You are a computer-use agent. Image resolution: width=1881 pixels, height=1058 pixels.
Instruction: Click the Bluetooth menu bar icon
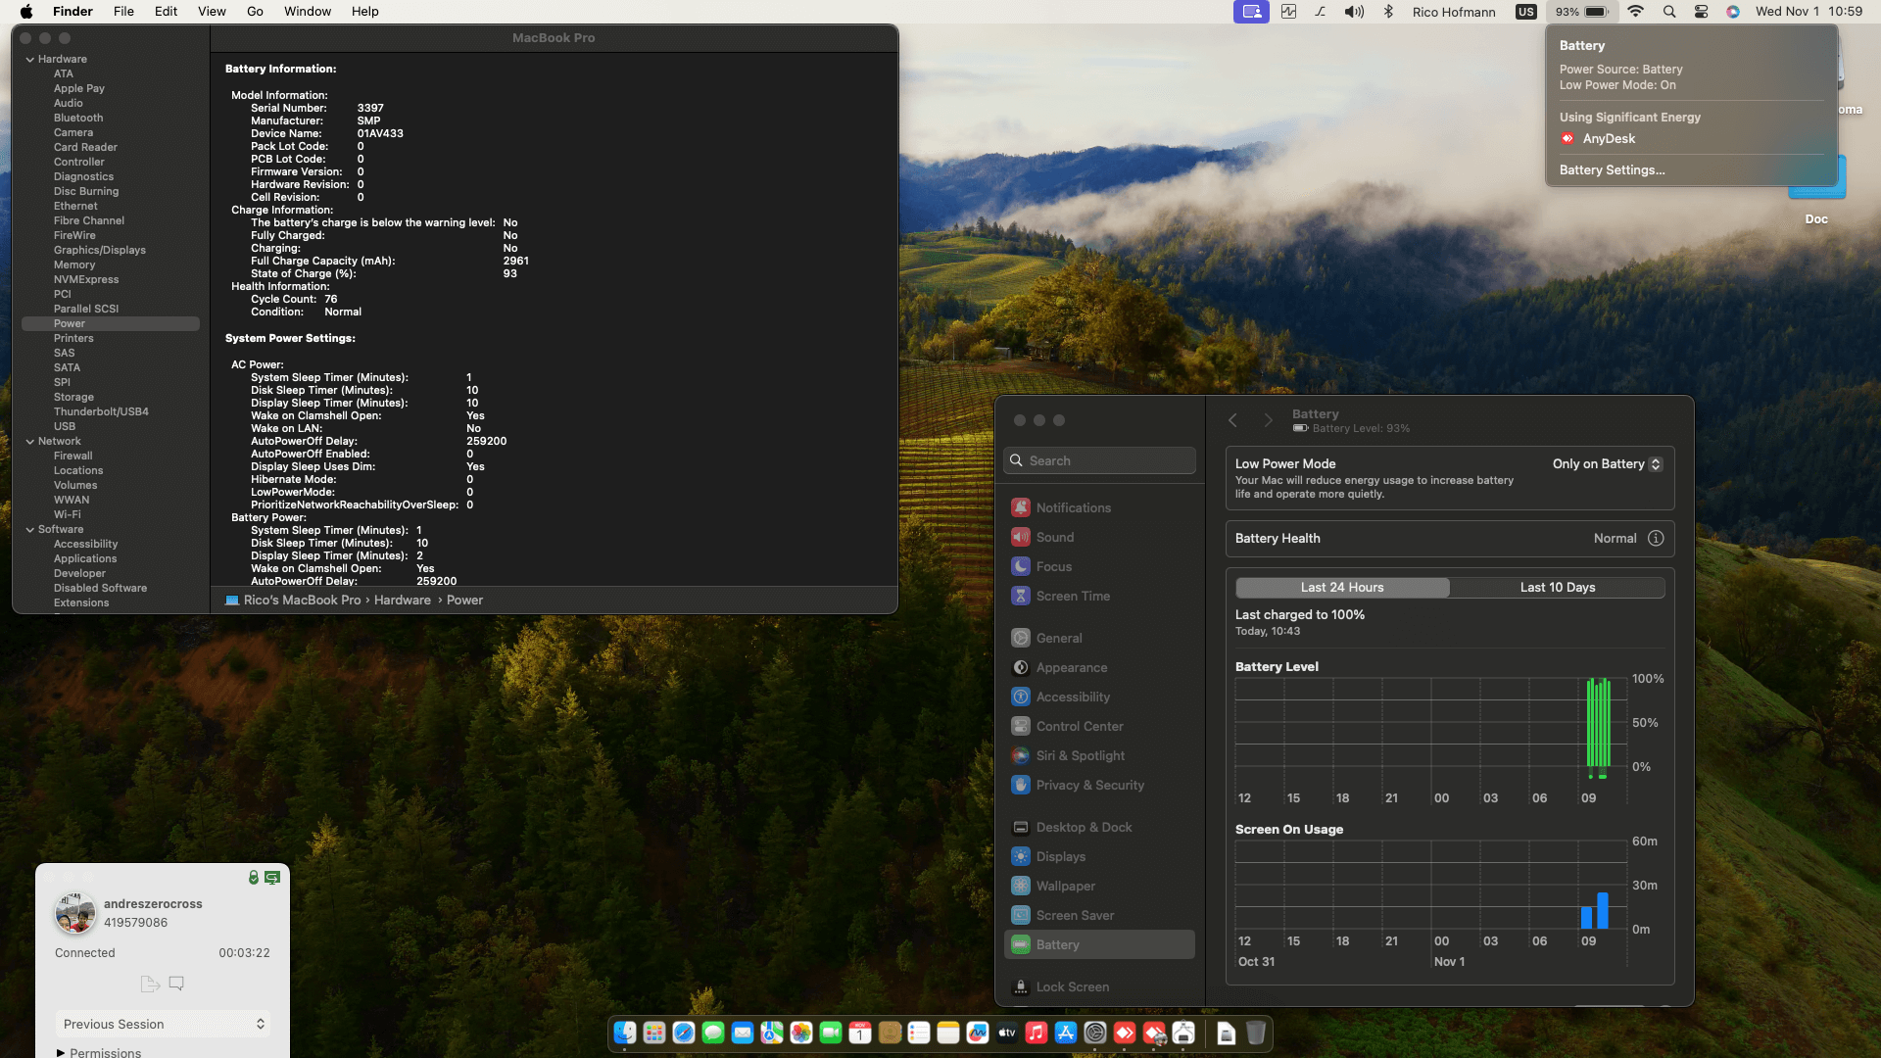pyautogui.click(x=1388, y=12)
